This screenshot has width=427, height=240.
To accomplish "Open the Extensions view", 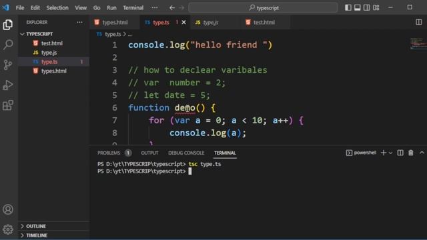I will 8,105.
